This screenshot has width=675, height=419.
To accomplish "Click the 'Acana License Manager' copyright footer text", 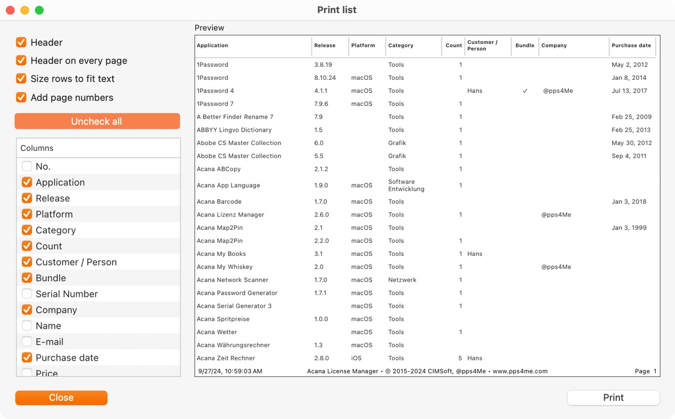I will 427,371.
